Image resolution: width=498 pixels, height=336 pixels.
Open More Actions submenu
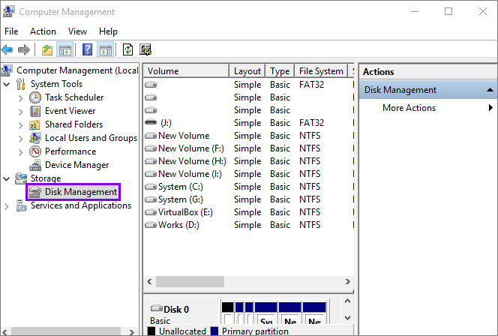coord(409,108)
